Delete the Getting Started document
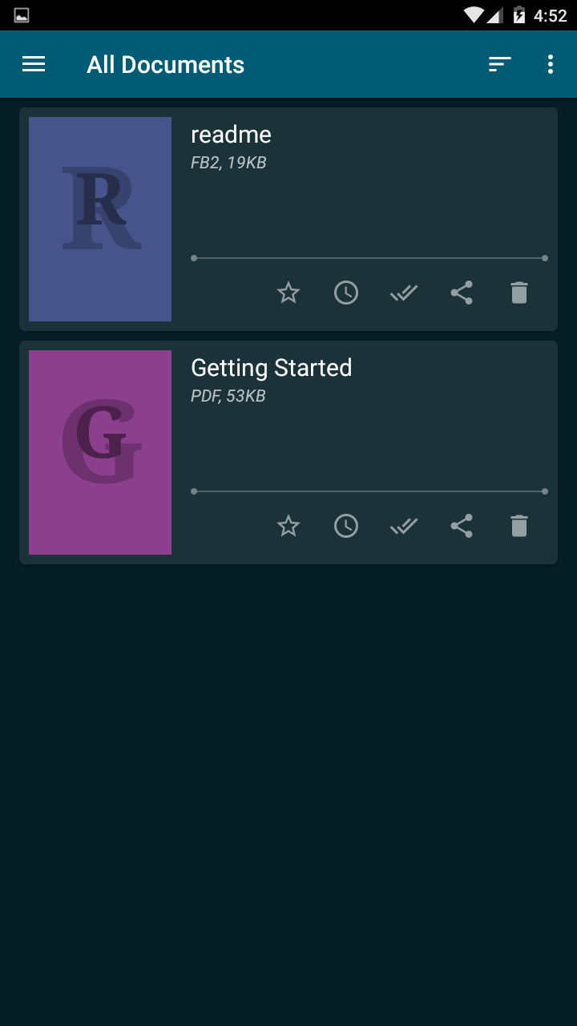 519,526
